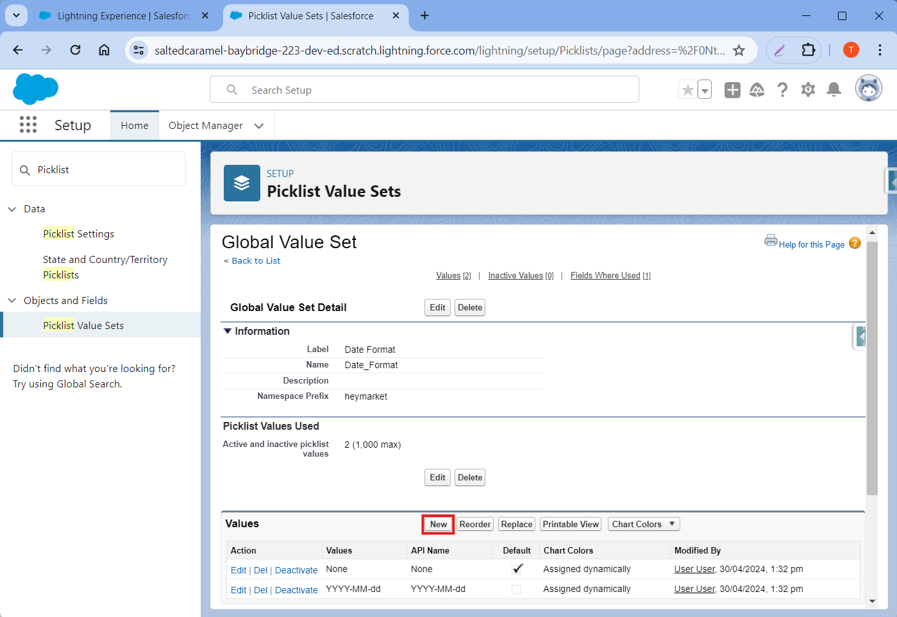897x617 pixels.
Task: Toggle Default checkbox for None value
Action: (517, 569)
